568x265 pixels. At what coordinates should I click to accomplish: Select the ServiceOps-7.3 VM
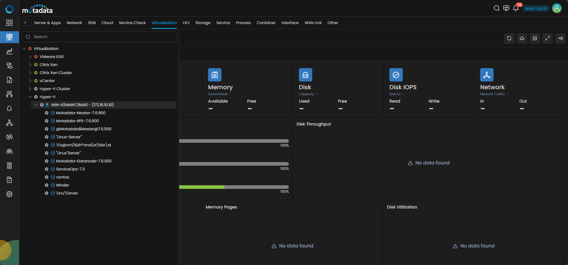70,169
